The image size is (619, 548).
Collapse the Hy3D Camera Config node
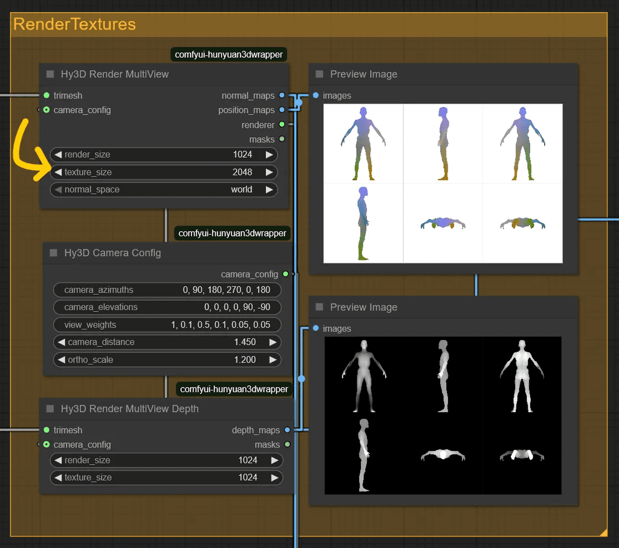tap(53, 253)
